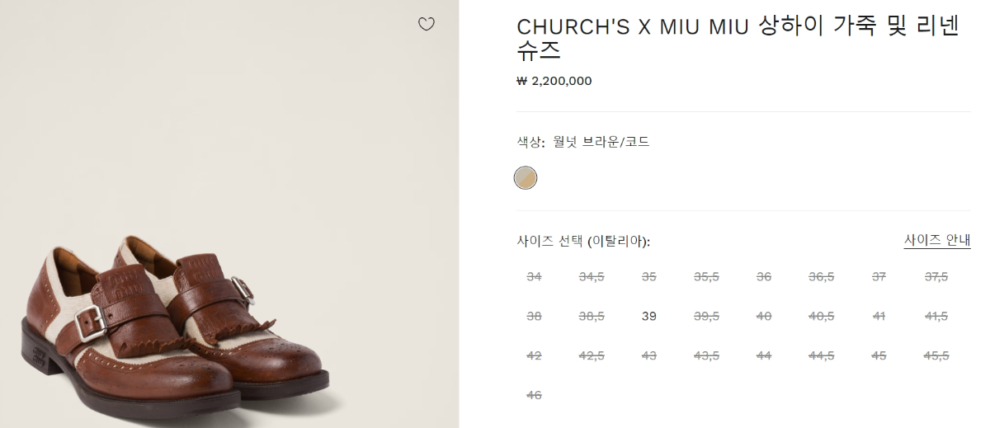Pick size 38,5

(x=592, y=317)
